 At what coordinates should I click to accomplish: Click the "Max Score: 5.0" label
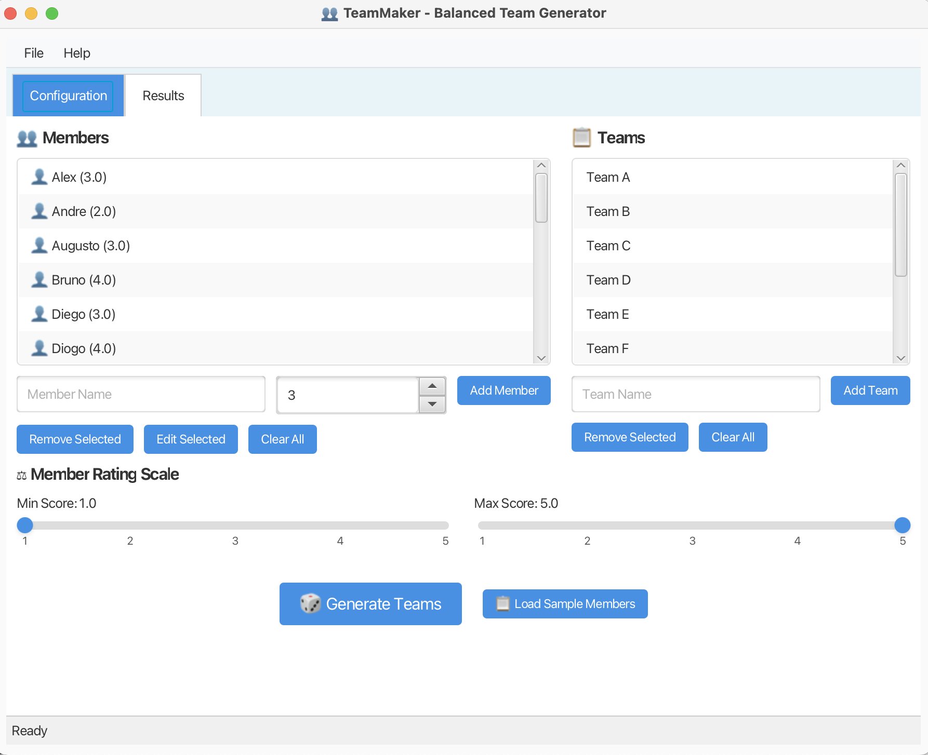point(516,503)
